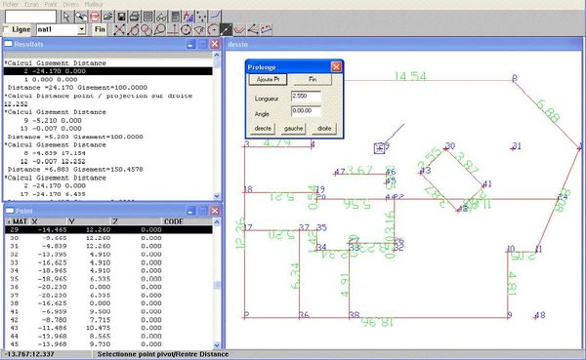
Task: Select the angle sector tool icon
Action: [x=199, y=29]
